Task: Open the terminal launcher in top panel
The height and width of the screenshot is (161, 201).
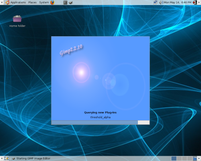Action: (65, 2)
